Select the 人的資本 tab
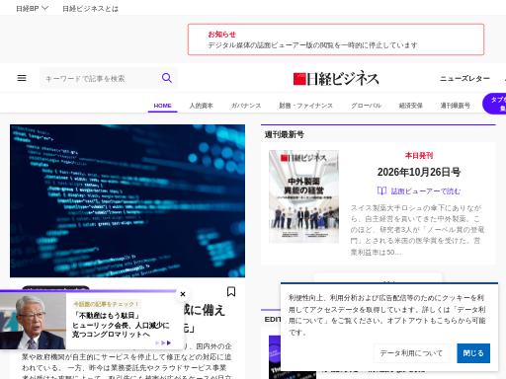 tap(201, 106)
